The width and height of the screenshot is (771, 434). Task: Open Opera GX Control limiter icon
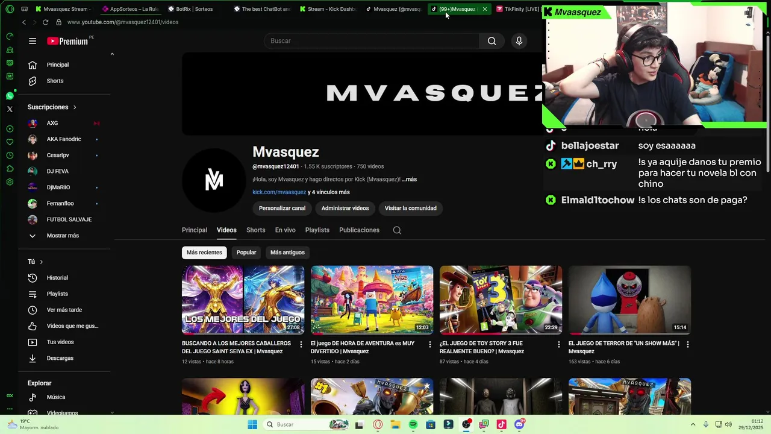click(10, 36)
